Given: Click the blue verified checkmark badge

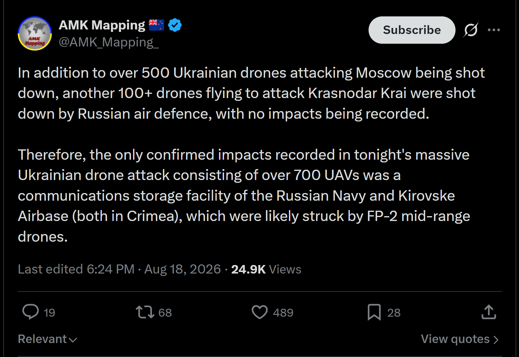Looking at the screenshot, I should [175, 25].
